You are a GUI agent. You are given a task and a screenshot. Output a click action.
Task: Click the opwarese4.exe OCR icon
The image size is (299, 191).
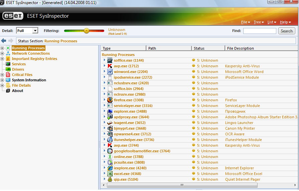[x=110, y=134]
